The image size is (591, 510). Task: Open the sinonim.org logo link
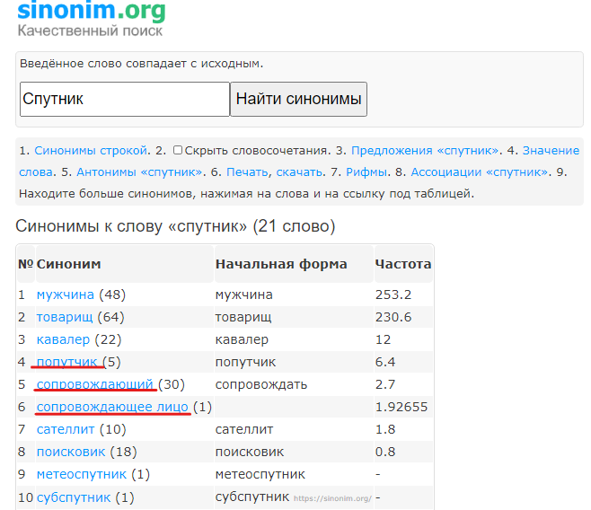point(92,10)
